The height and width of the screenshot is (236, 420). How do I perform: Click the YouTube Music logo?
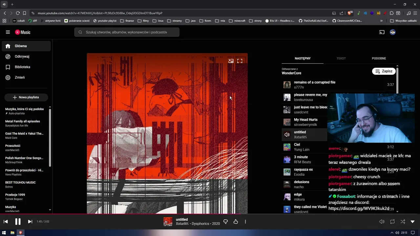pos(23,32)
